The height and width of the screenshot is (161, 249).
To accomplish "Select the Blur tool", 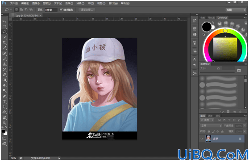I will pos(4,85).
